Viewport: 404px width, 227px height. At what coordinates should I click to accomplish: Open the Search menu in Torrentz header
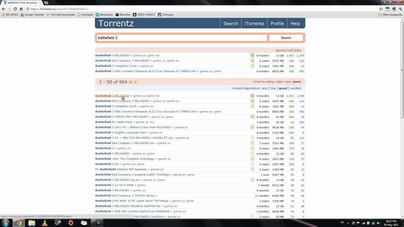[x=231, y=23]
